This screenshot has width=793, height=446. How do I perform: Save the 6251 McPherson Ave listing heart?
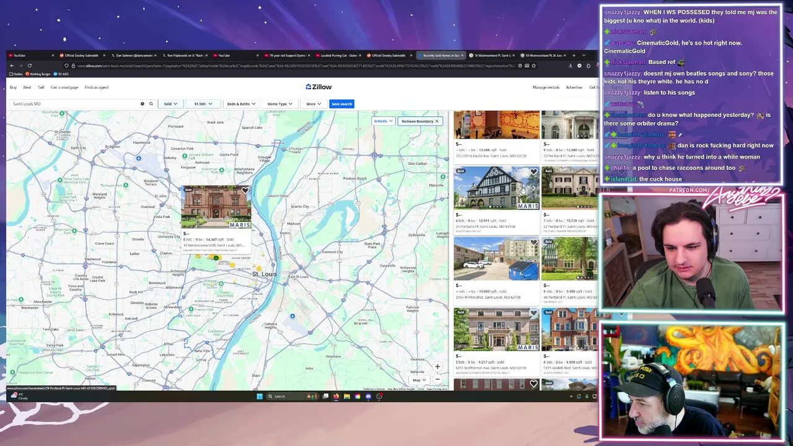coord(533,314)
